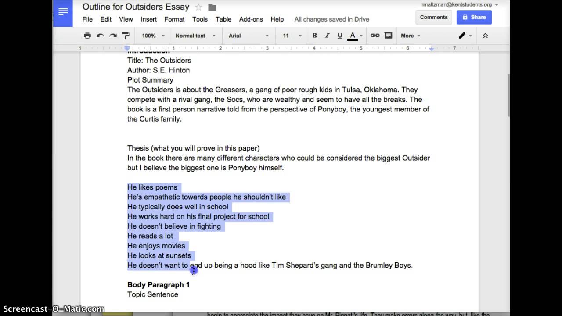Viewport: 562px width, 316px height.
Task: Open the Comments panel
Action: pos(434,17)
